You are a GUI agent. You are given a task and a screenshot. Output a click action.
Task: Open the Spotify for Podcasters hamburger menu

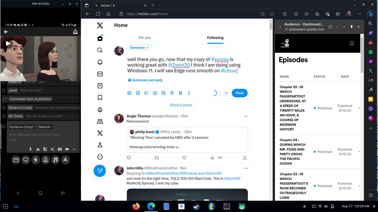(352, 43)
